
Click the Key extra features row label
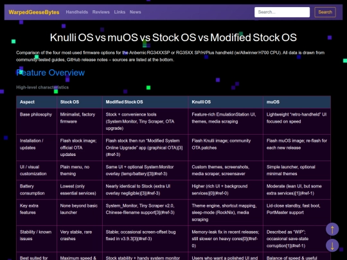pyautogui.click(x=37, y=212)
